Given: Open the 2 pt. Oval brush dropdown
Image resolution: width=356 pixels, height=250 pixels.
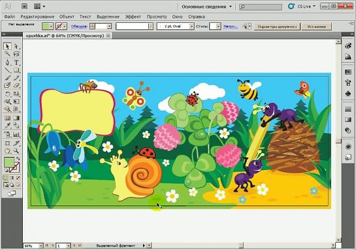Looking at the screenshot, I should [191, 26].
